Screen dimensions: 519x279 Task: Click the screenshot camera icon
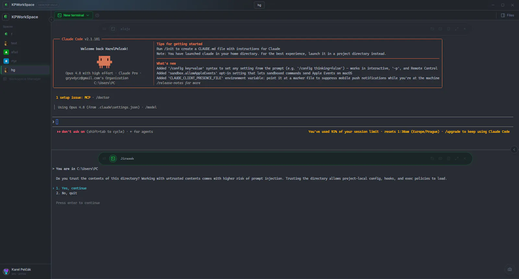tap(510, 269)
